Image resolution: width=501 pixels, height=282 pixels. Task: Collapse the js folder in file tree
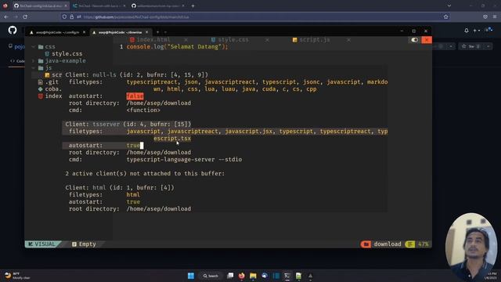(33, 68)
